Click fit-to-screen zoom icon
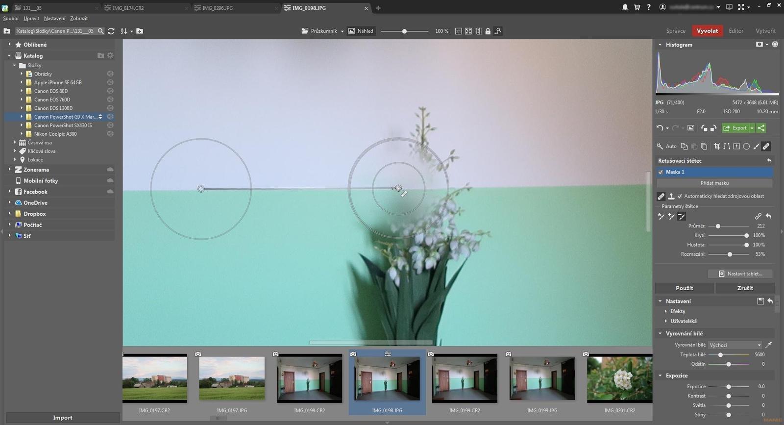This screenshot has height=425, width=784. (x=468, y=31)
